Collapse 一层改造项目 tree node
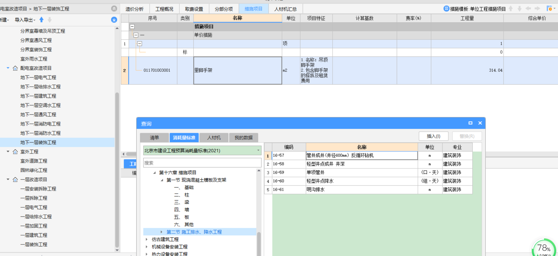The width and height of the screenshot is (558, 256). coord(8,179)
